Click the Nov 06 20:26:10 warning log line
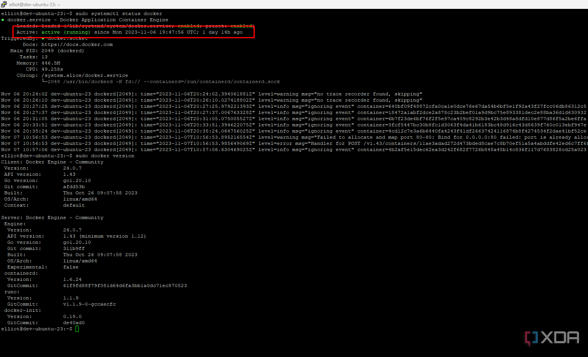This screenshot has height=357, width=588. (212, 100)
